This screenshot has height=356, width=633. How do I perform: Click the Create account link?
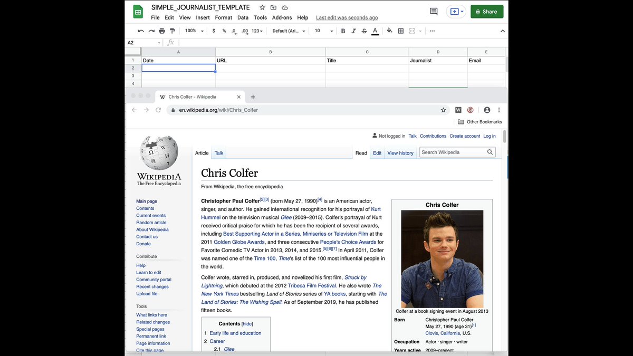click(465, 136)
